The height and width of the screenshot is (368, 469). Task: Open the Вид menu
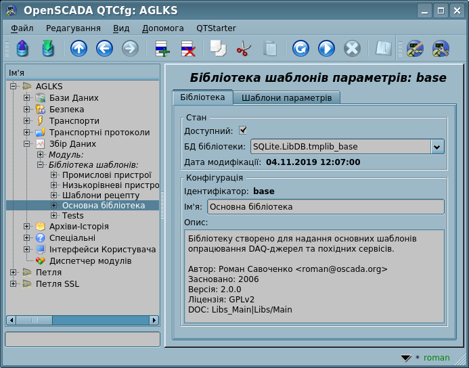(121, 28)
